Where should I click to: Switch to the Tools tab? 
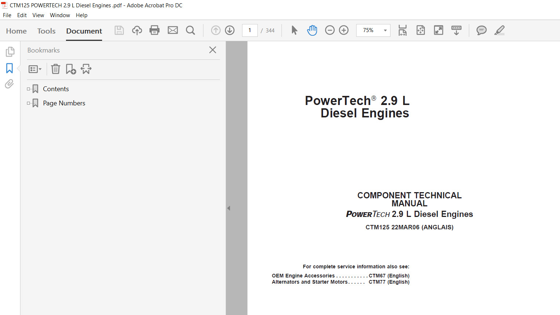coord(46,31)
